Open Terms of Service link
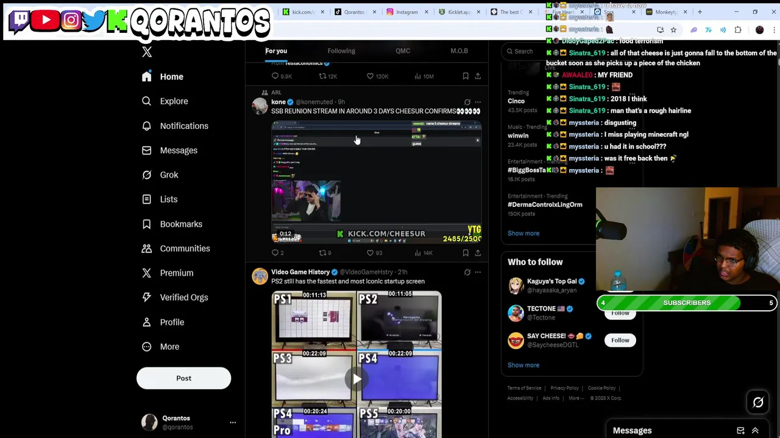Screen dimensions: 780x438 click(524, 388)
